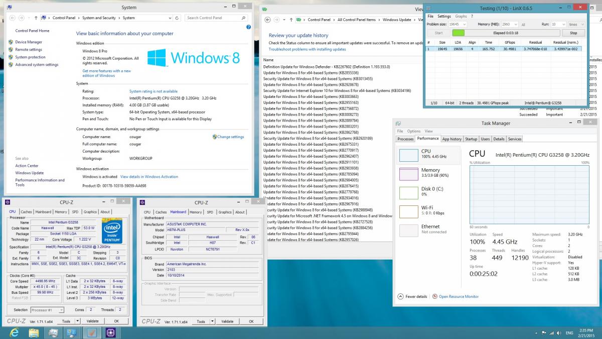The height and width of the screenshot is (339, 602).
Task: Click OK in the CPU-Z Mainboard window
Action: [x=252, y=321]
